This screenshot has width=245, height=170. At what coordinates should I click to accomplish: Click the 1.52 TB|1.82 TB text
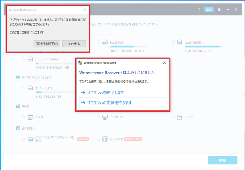point(49,97)
